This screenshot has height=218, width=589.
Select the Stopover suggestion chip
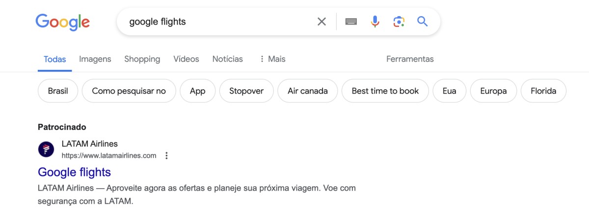[x=246, y=91]
